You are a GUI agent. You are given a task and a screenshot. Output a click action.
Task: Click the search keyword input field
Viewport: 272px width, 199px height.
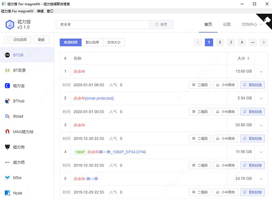(104, 25)
